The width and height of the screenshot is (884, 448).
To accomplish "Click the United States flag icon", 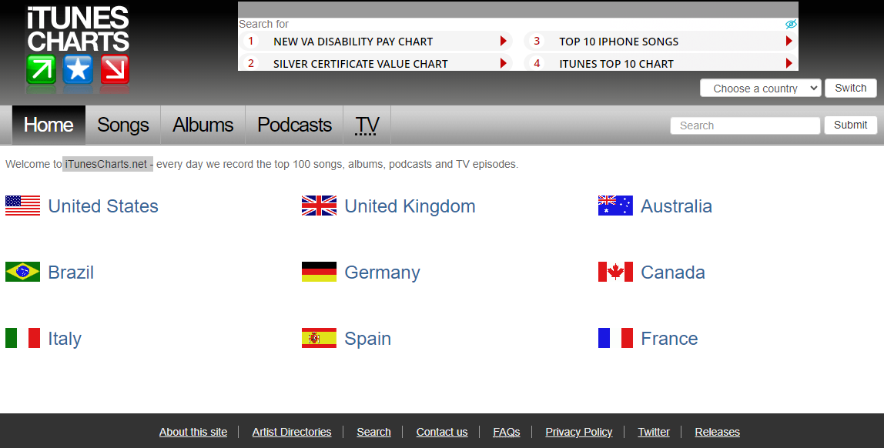I will pos(22,206).
